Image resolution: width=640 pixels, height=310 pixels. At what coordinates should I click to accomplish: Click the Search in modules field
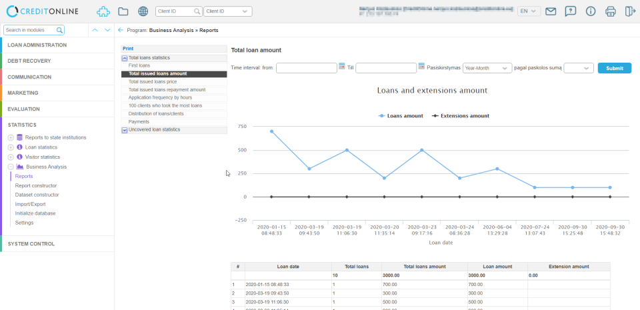pyautogui.click(x=34, y=30)
